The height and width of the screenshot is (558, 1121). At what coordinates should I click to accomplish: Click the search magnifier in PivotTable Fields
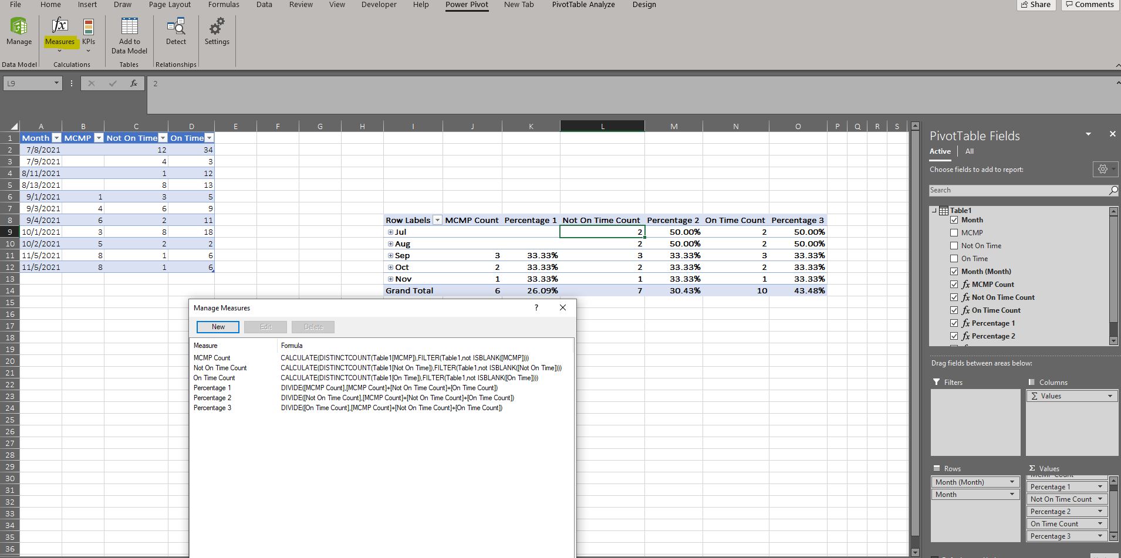[x=1113, y=190]
